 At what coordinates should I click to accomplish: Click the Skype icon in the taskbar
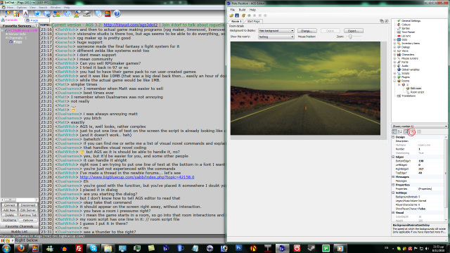click(94, 248)
